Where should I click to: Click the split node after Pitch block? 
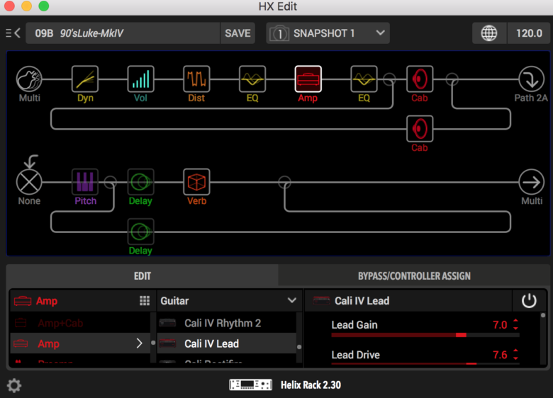[x=111, y=182]
